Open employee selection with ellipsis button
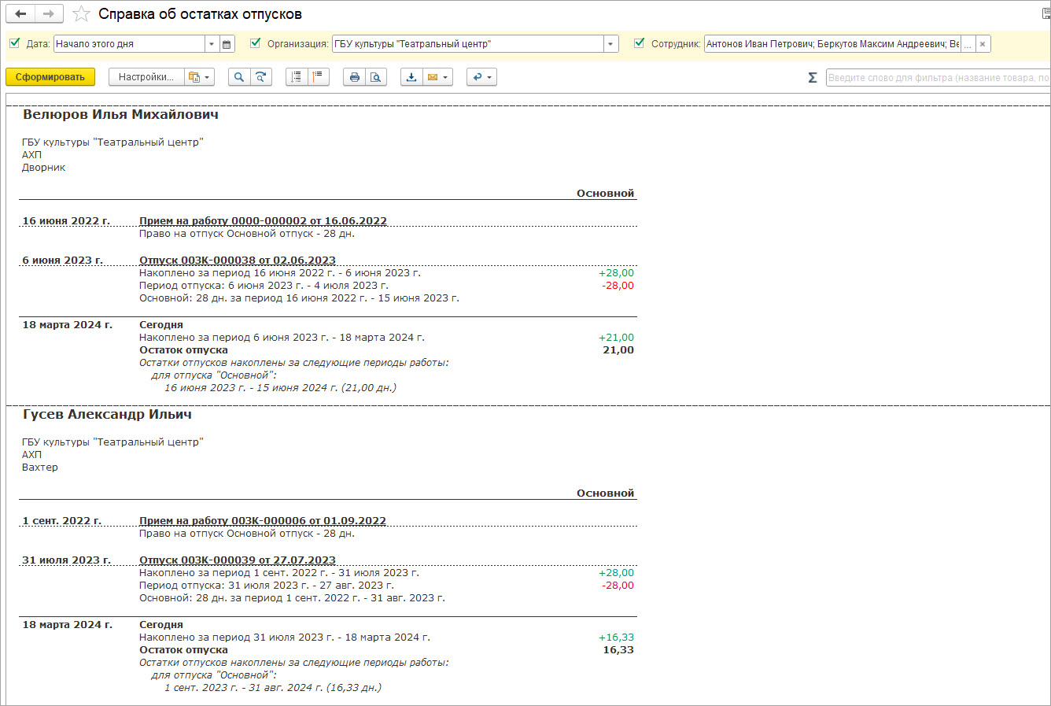The width and height of the screenshot is (1051, 706). (968, 44)
